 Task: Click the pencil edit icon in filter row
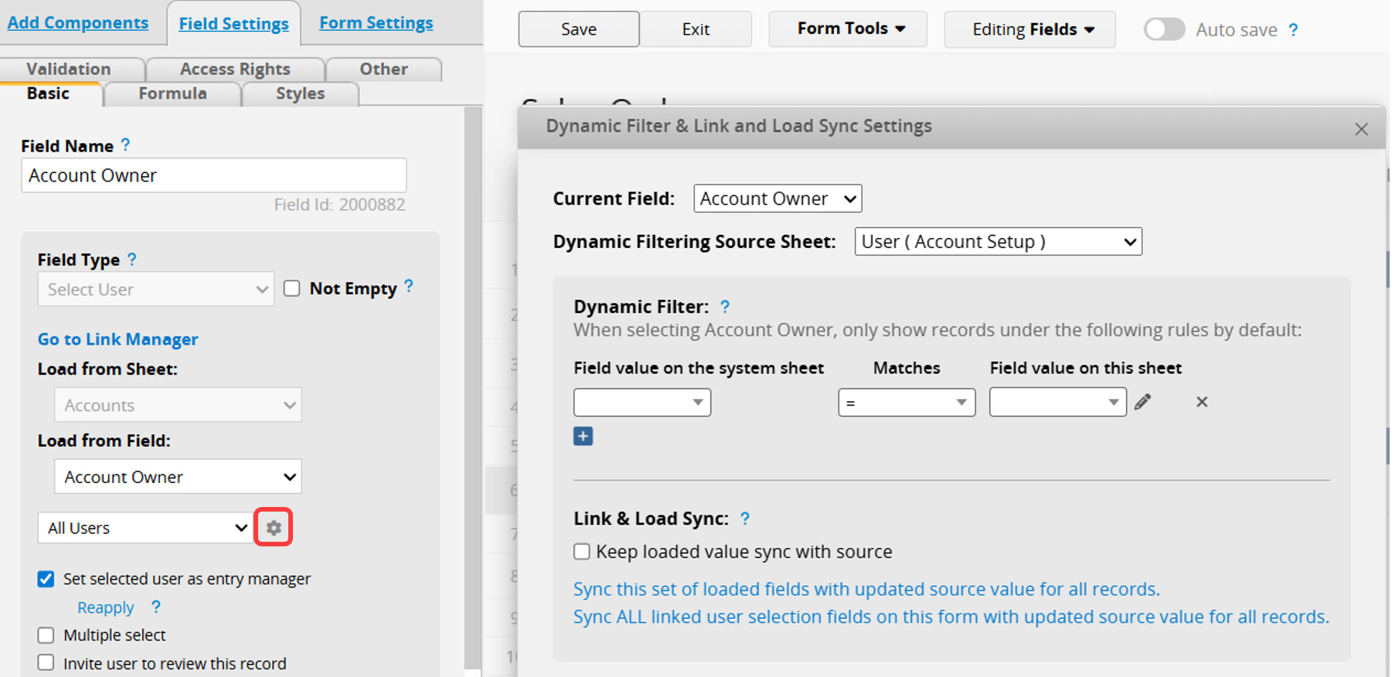[1142, 402]
